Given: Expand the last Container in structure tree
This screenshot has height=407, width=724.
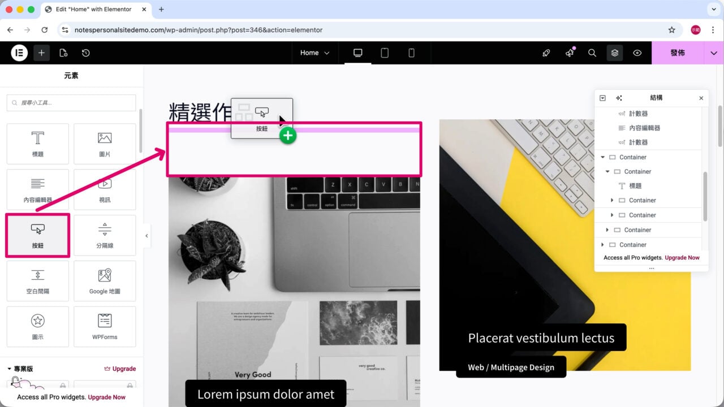Looking at the screenshot, I should point(602,245).
